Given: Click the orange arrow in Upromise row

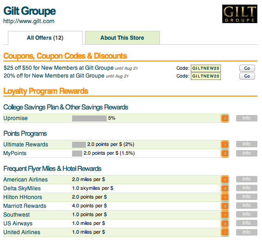Looking at the screenshot, I should (x=225, y=118).
